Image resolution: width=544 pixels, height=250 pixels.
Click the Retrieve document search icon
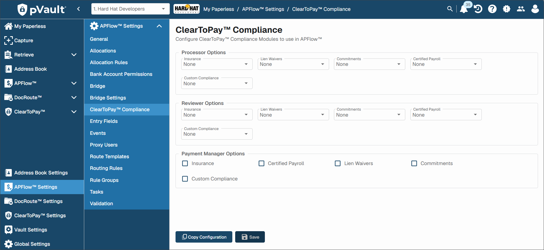click(9, 55)
